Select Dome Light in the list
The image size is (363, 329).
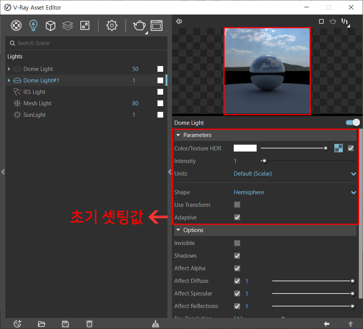(x=38, y=69)
